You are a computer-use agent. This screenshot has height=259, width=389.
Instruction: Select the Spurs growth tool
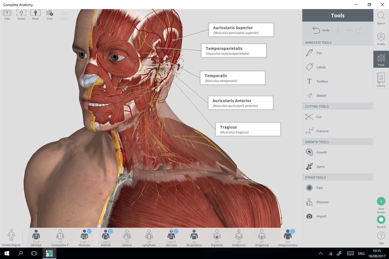tap(338, 167)
